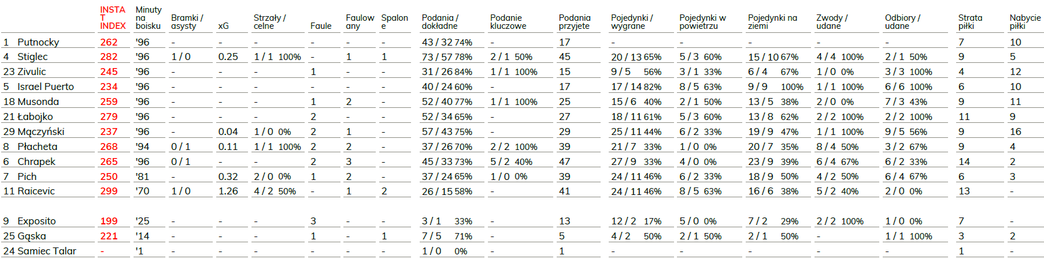Image resolution: width=1044 pixels, height=259 pixels.
Task: Click the Pojedynki w powietrzu header
Action: point(702,22)
